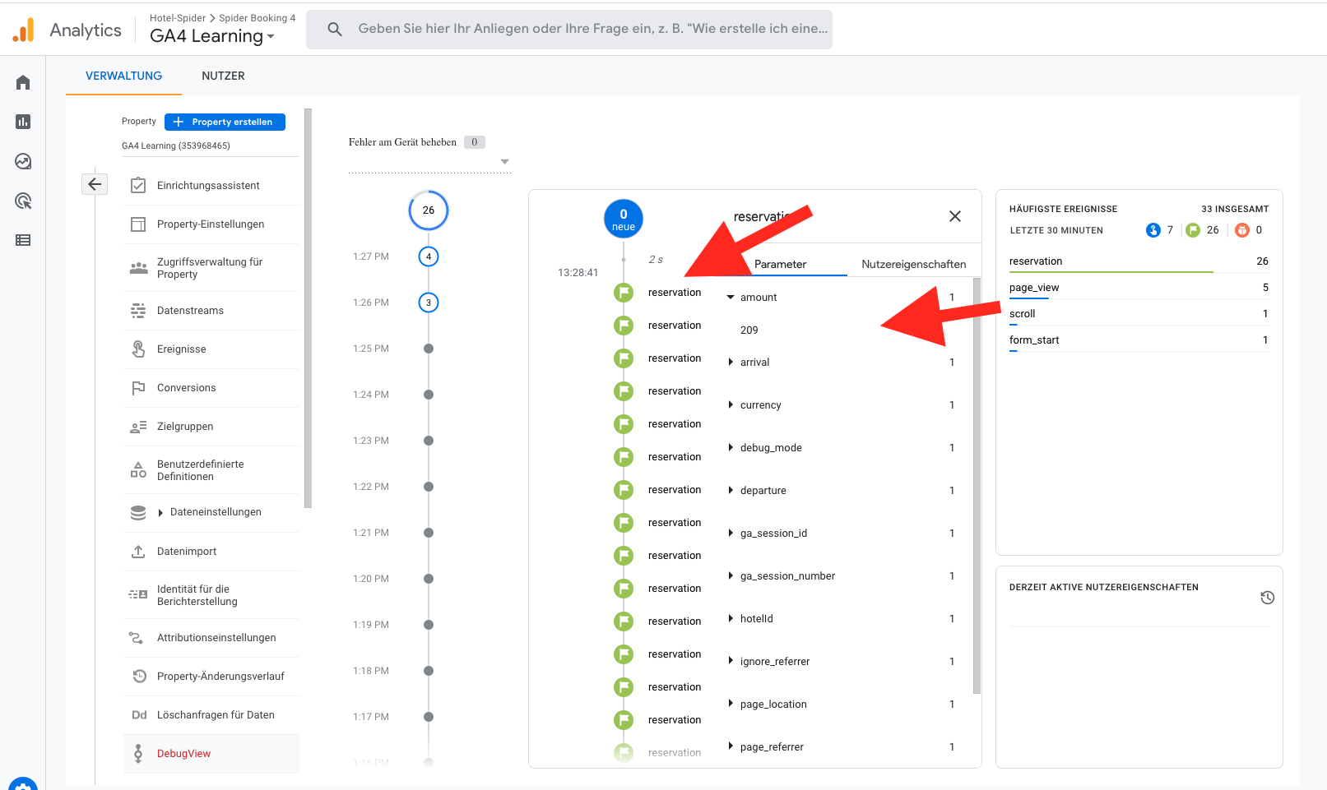Click the search input field
The height and width of the screenshot is (790, 1327).
[x=592, y=29]
